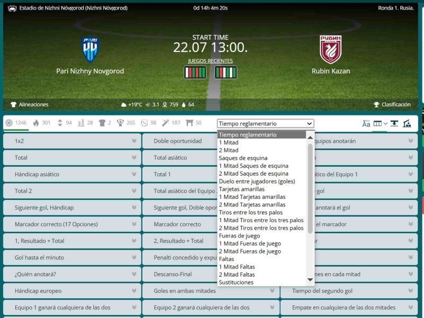Choose 'Saques de esquina' from the list

coord(243,158)
